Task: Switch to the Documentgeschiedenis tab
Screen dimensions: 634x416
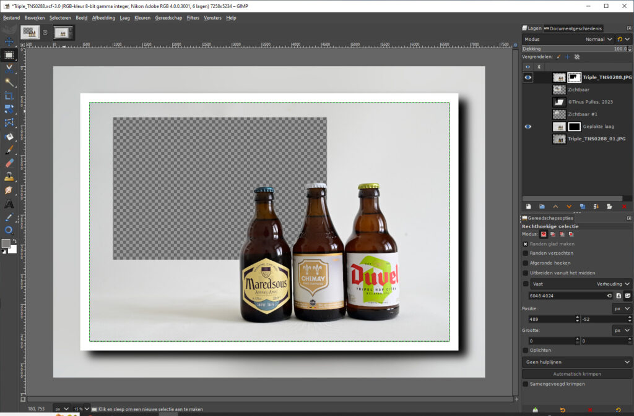Action: (x=573, y=28)
